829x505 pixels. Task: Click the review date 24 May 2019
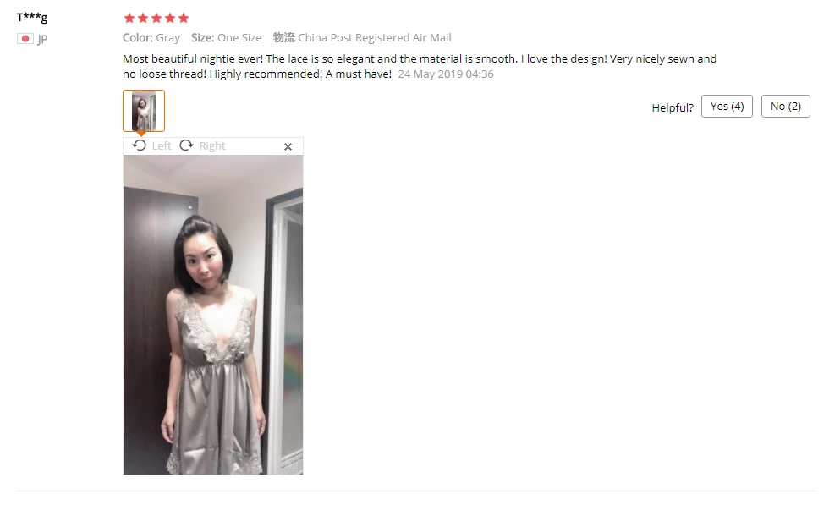[431, 74]
